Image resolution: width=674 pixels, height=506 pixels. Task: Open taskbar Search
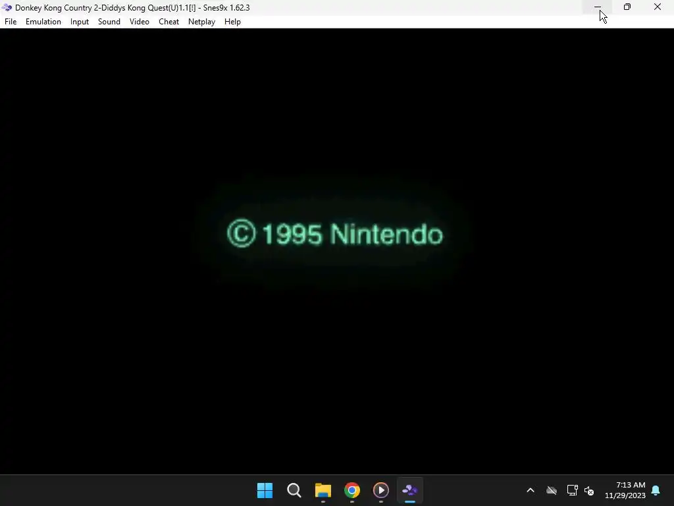294,490
